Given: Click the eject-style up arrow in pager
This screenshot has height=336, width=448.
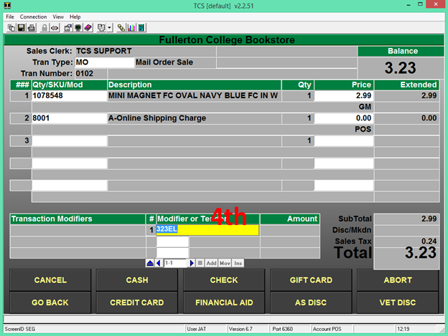Looking at the screenshot, I should [150, 263].
